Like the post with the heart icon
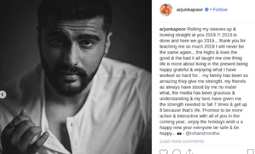255x154 pixels. (163, 152)
